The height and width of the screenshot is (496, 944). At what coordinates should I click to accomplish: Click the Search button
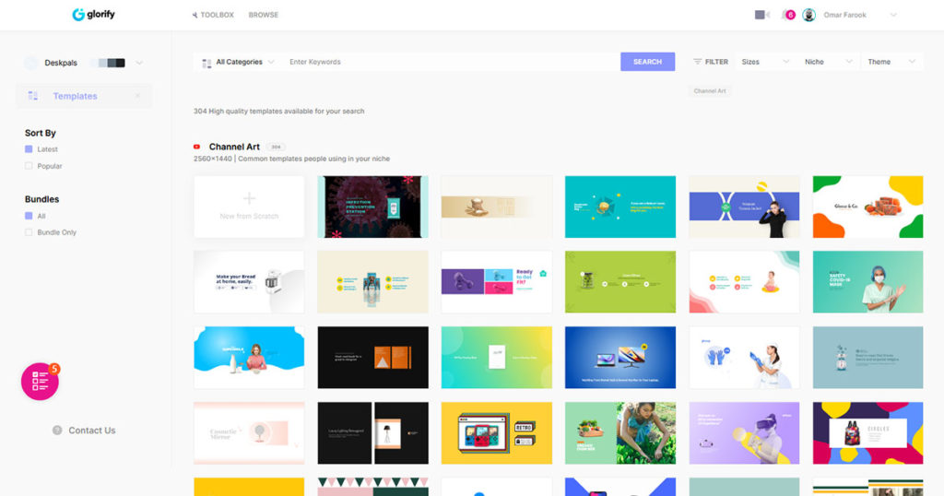pos(647,62)
